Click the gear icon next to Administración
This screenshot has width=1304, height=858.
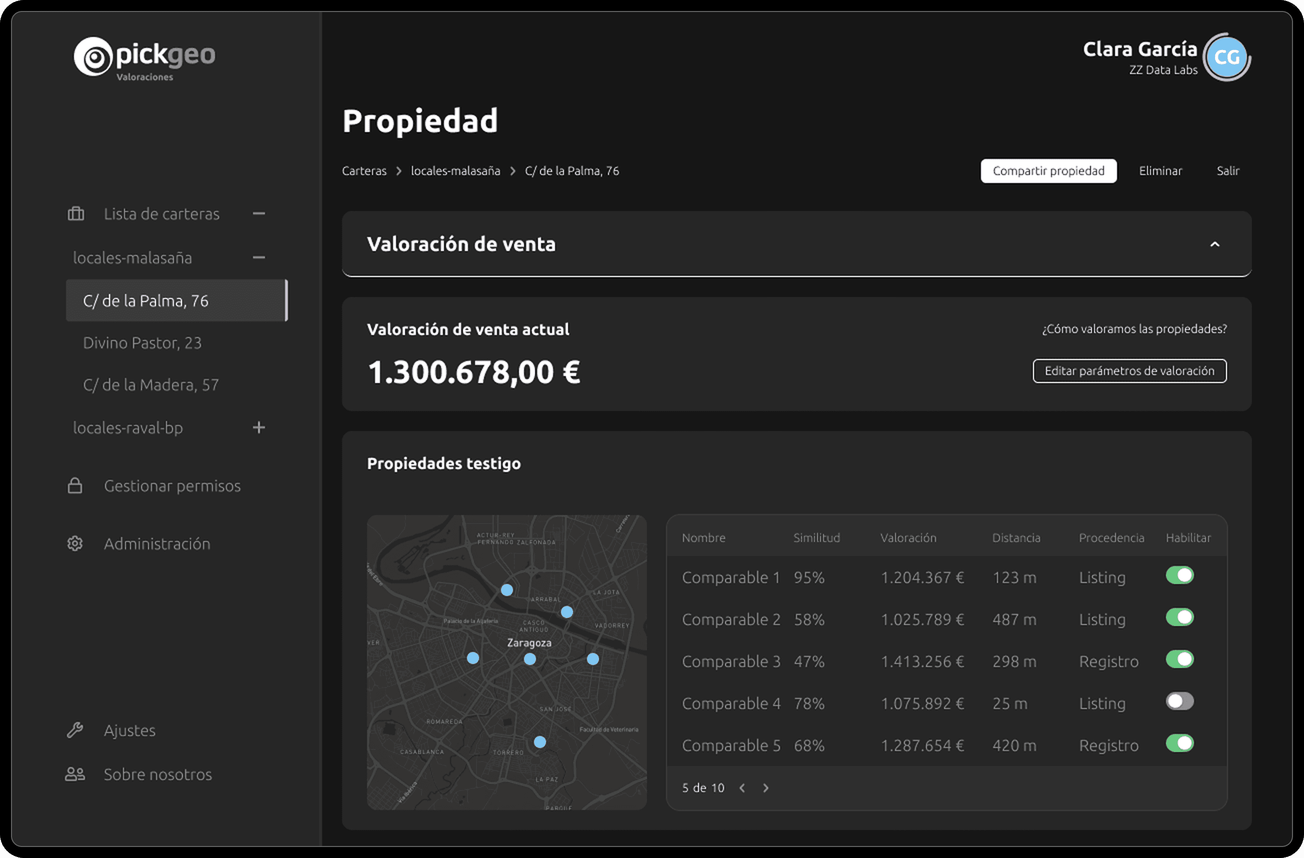[x=75, y=543]
